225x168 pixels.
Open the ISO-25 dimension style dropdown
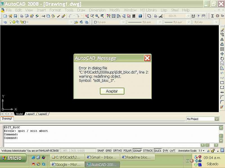point(188,16)
